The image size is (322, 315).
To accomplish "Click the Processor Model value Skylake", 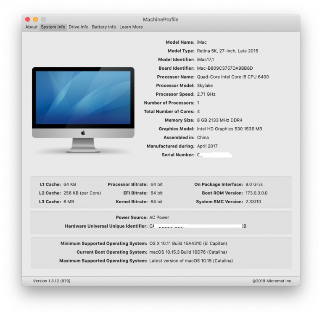I will click(x=205, y=85).
